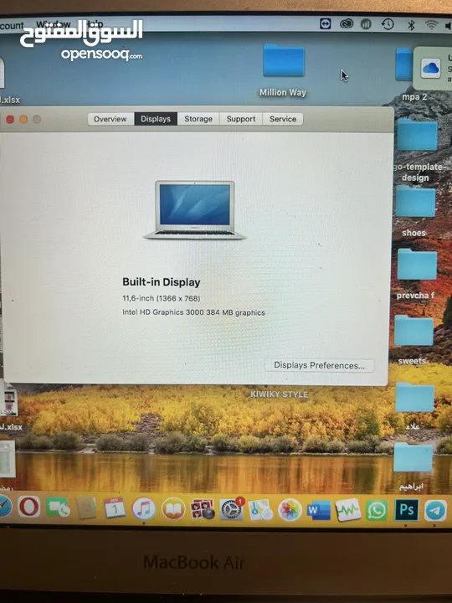
Task: Open Maps from the Dock
Action: pyautogui.click(x=260, y=510)
